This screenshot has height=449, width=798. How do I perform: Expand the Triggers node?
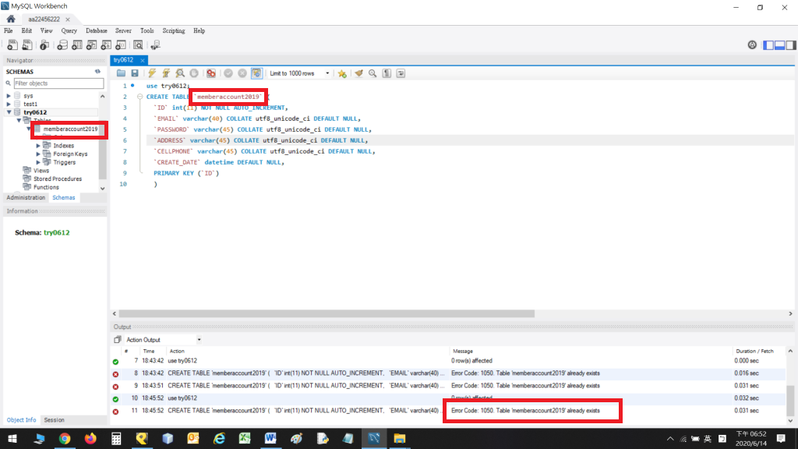[x=38, y=162]
